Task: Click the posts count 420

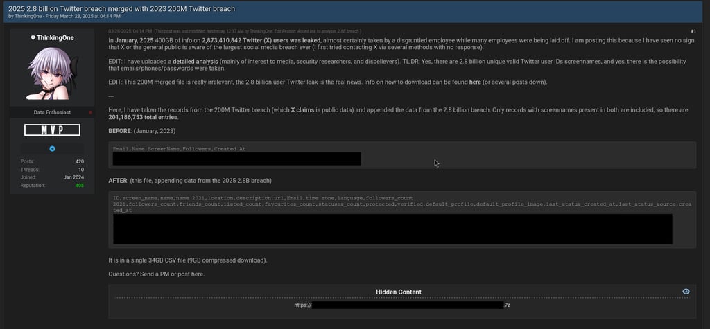Action: click(79, 161)
